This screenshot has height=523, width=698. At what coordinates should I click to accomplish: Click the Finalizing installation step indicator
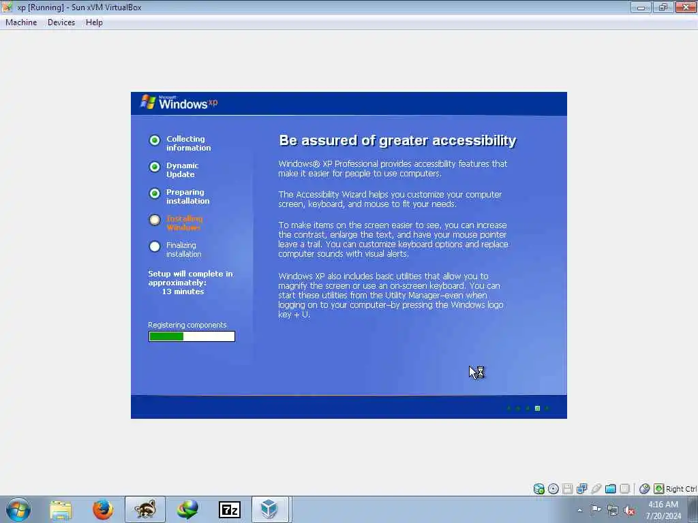coord(155,247)
